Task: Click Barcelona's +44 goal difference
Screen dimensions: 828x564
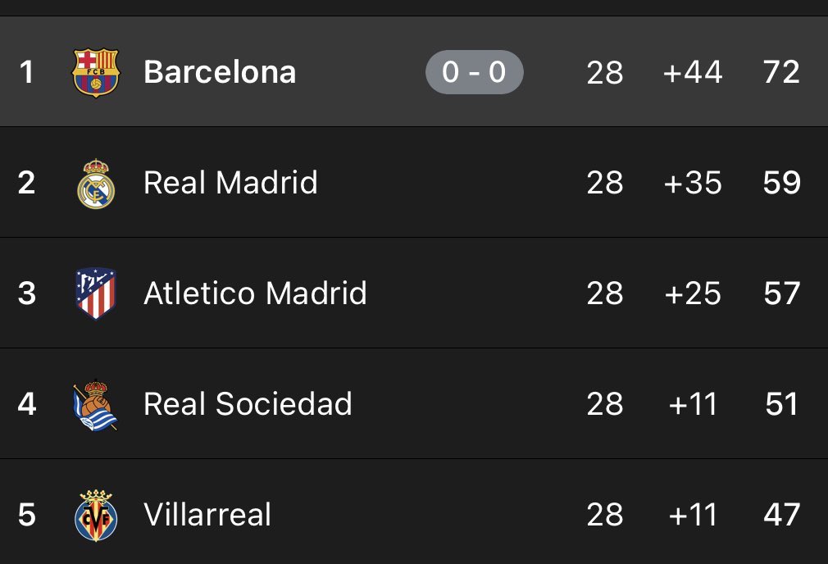Action: pos(693,72)
